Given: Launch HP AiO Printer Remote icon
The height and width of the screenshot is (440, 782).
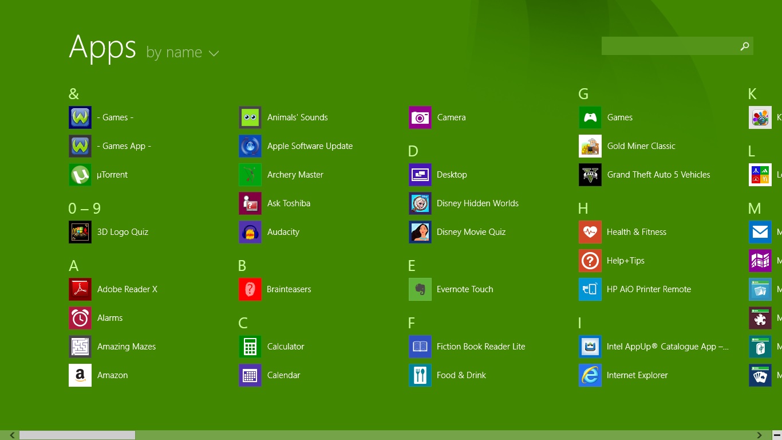Looking at the screenshot, I should pyautogui.click(x=590, y=289).
